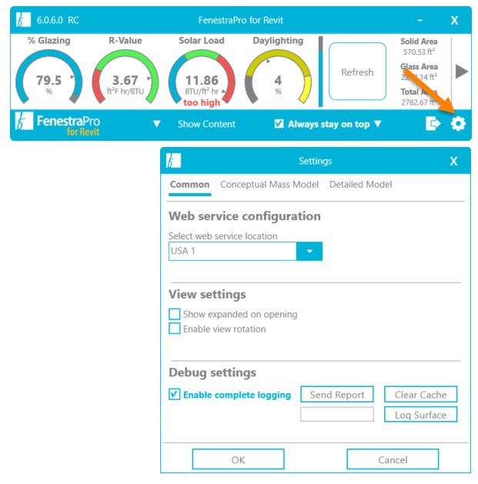The height and width of the screenshot is (484, 478).
Task: Click the vertical progress bar beside Refresh
Action: [x=320, y=72]
